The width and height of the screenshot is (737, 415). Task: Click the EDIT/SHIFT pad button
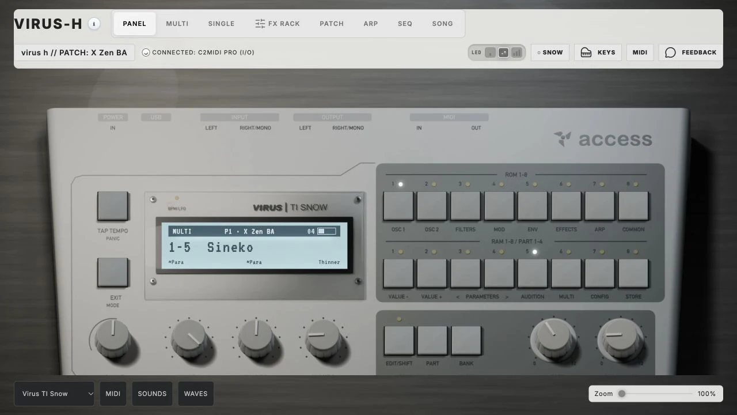pyautogui.click(x=399, y=341)
